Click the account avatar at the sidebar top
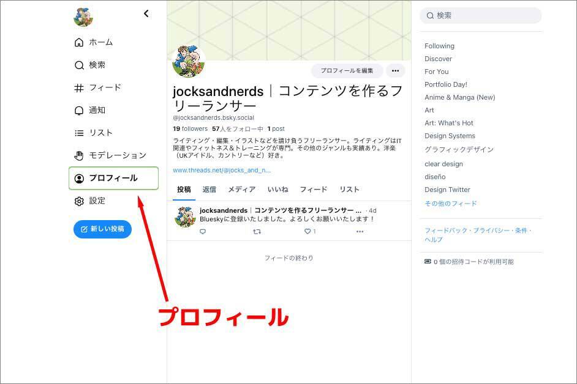 tap(83, 17)
